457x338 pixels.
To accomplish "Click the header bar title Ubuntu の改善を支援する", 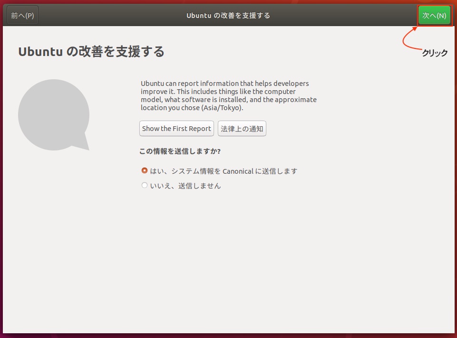I will (228, 15).
